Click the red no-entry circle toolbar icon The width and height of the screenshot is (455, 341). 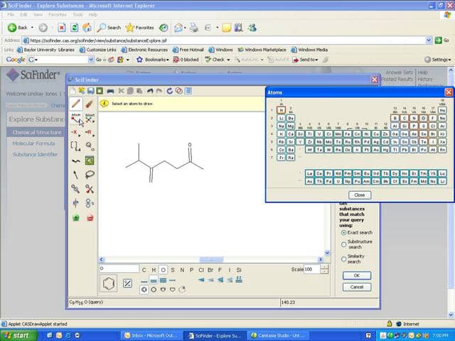(178, 91)
